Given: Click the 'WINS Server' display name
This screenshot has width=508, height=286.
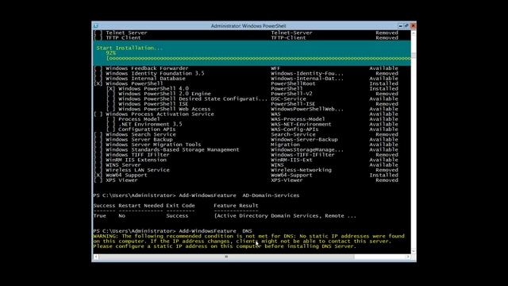Looking at the screenshot, I should [123, 165].
